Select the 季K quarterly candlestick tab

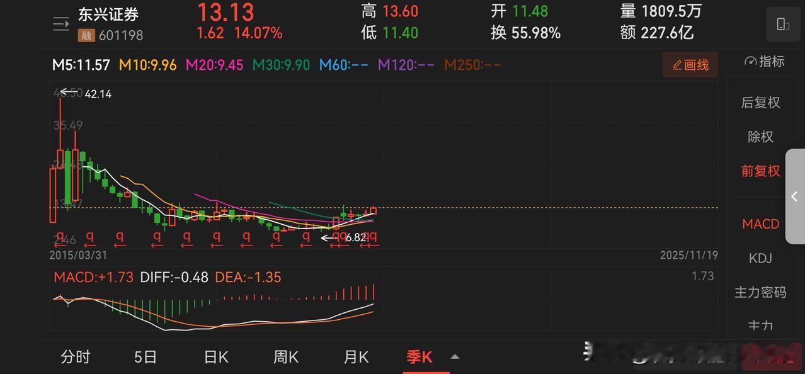click(420, 357)
